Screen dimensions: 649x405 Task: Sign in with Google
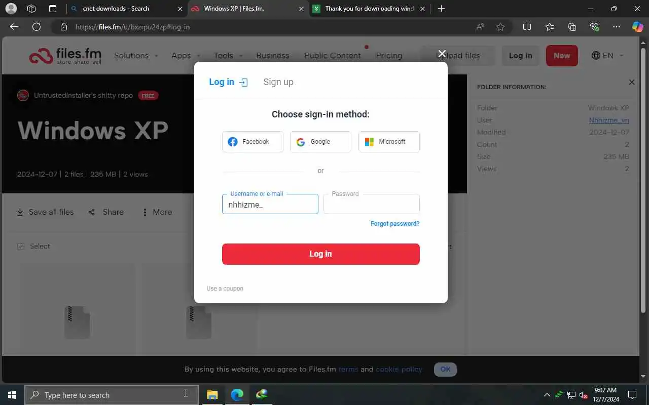coord(320,142)
